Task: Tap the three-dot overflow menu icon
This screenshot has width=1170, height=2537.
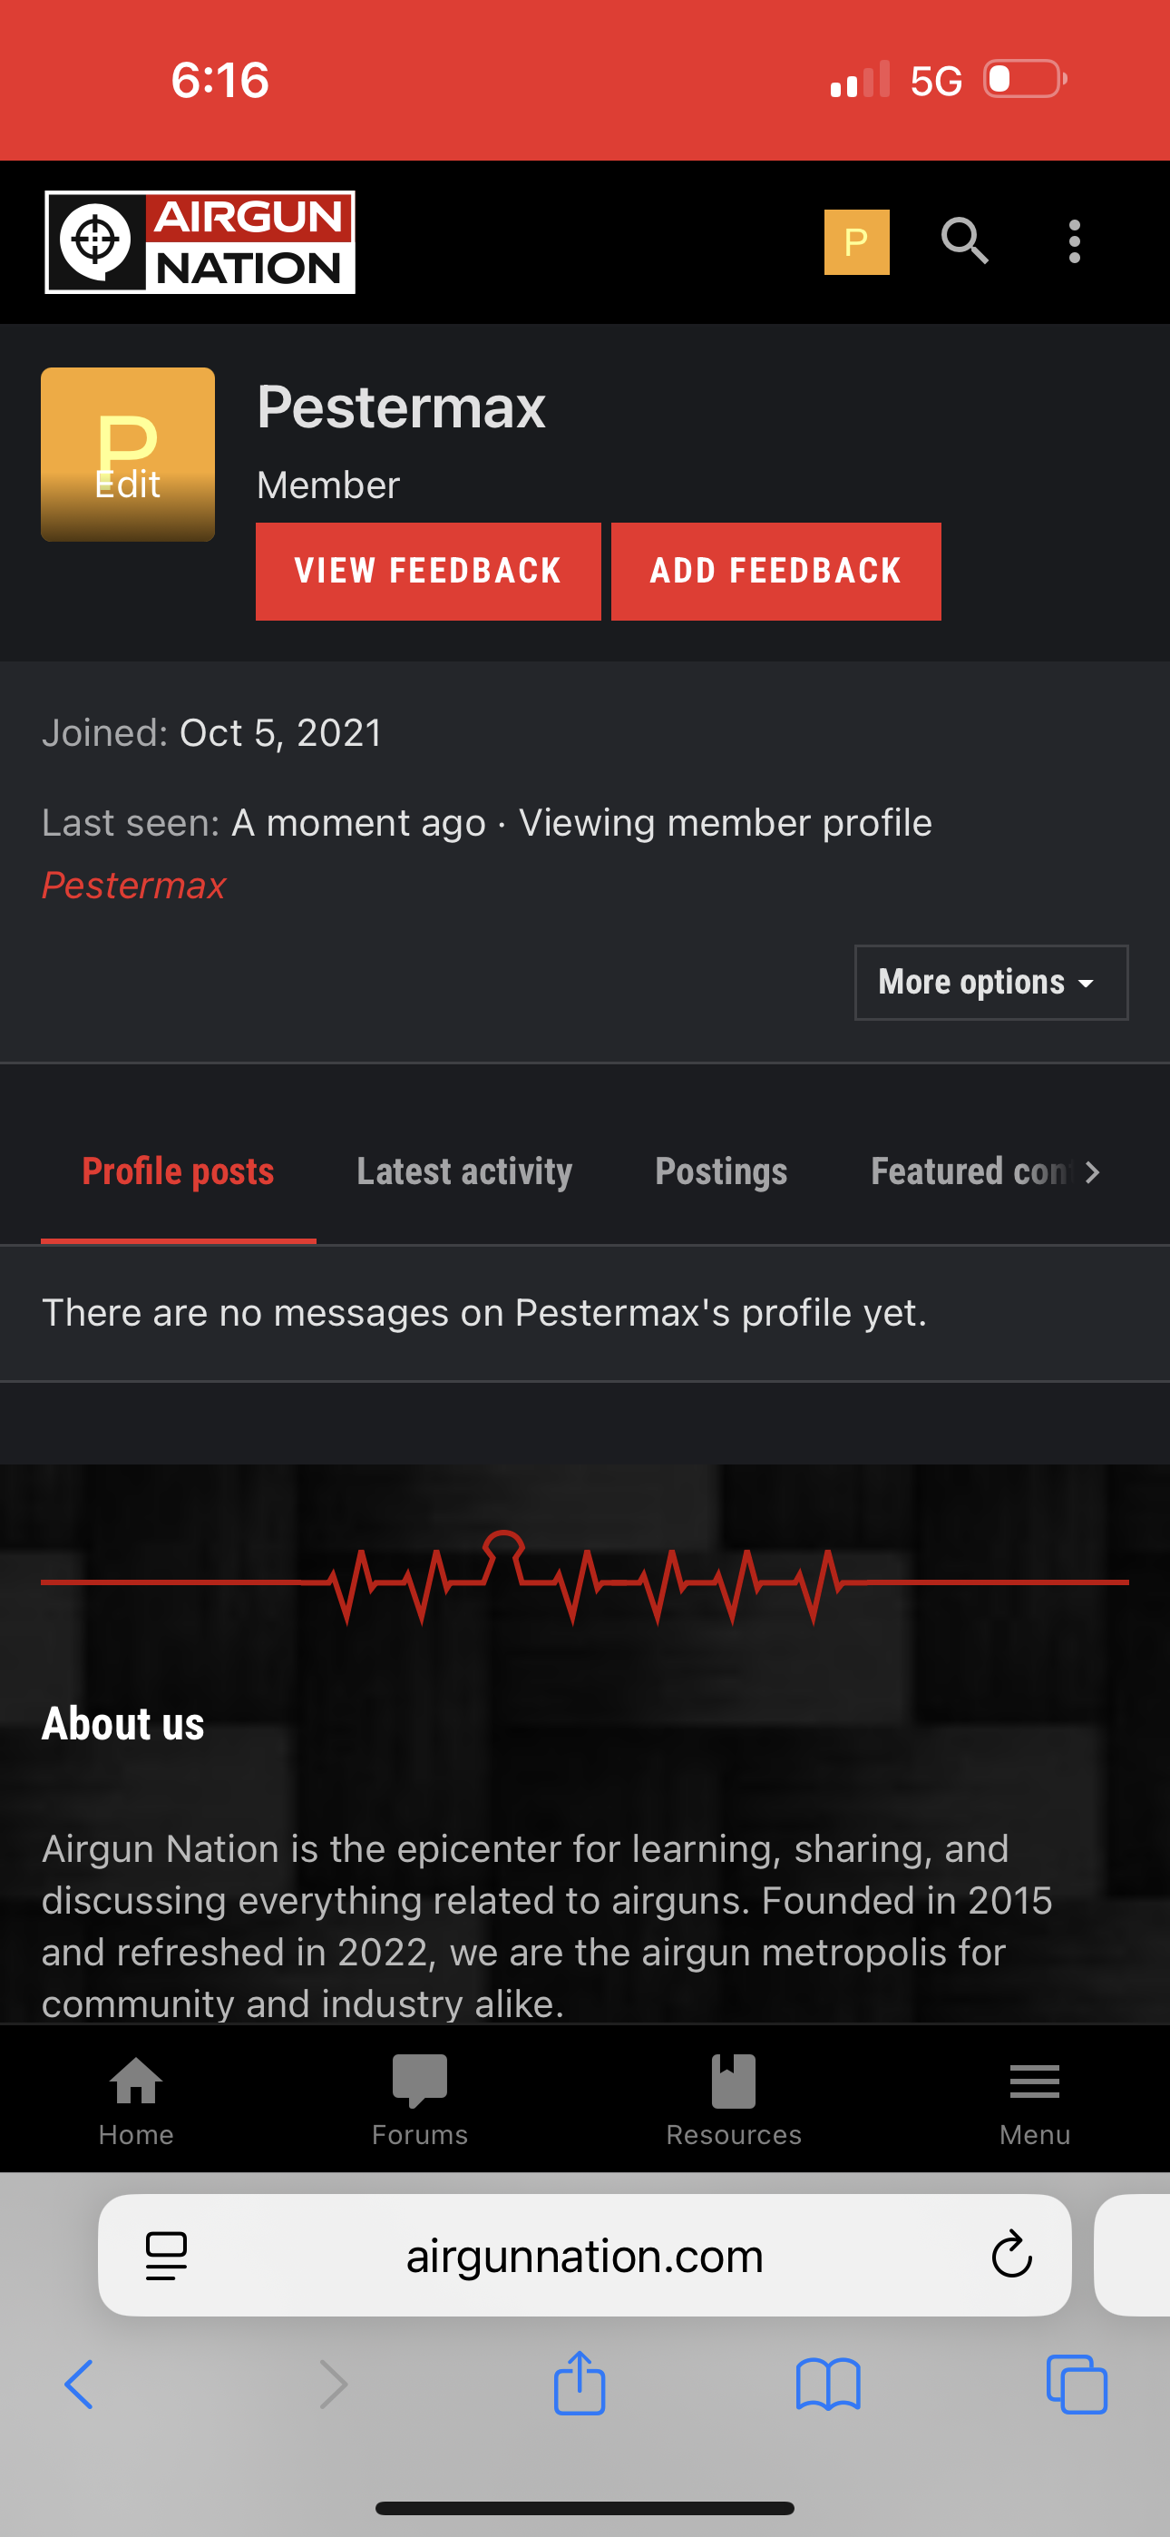Action: [1075, 241]
